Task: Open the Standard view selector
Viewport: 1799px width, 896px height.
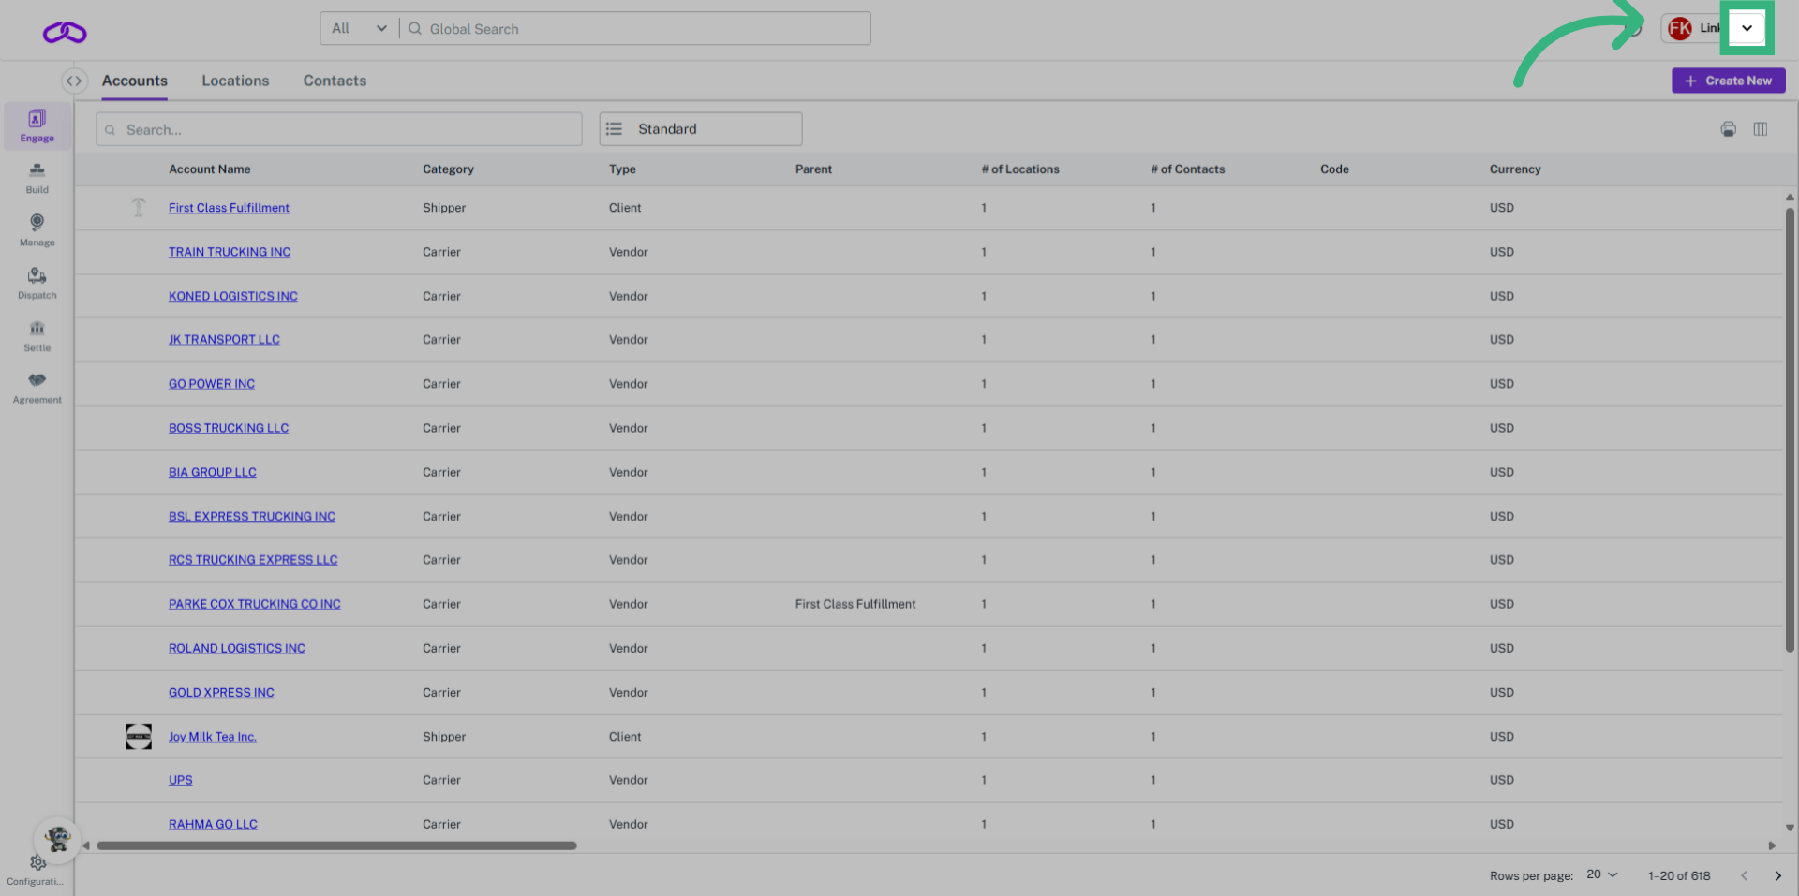Action: tap(700, 129)
